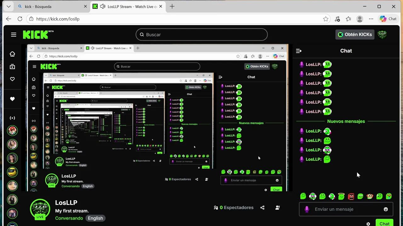
Task: Click LosLLP live avatar below the player
Action: 40,209
